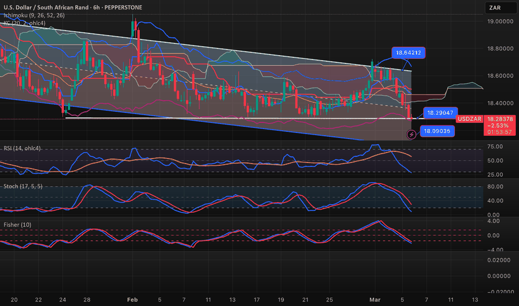Click the 18.29047 price callout label
Viewport: 519px width, 306px height.
tap(440, 113)
